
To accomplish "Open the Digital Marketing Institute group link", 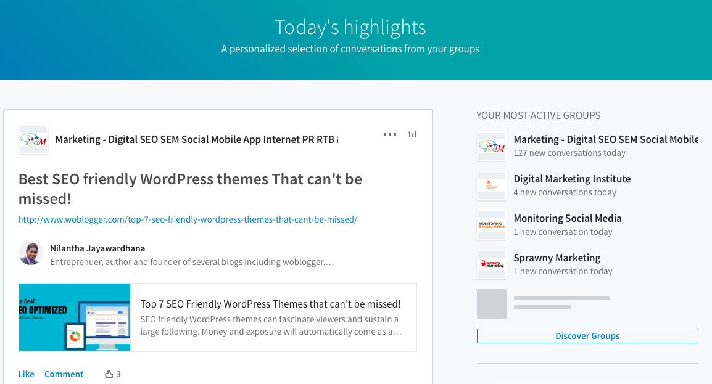I will 572,179.
